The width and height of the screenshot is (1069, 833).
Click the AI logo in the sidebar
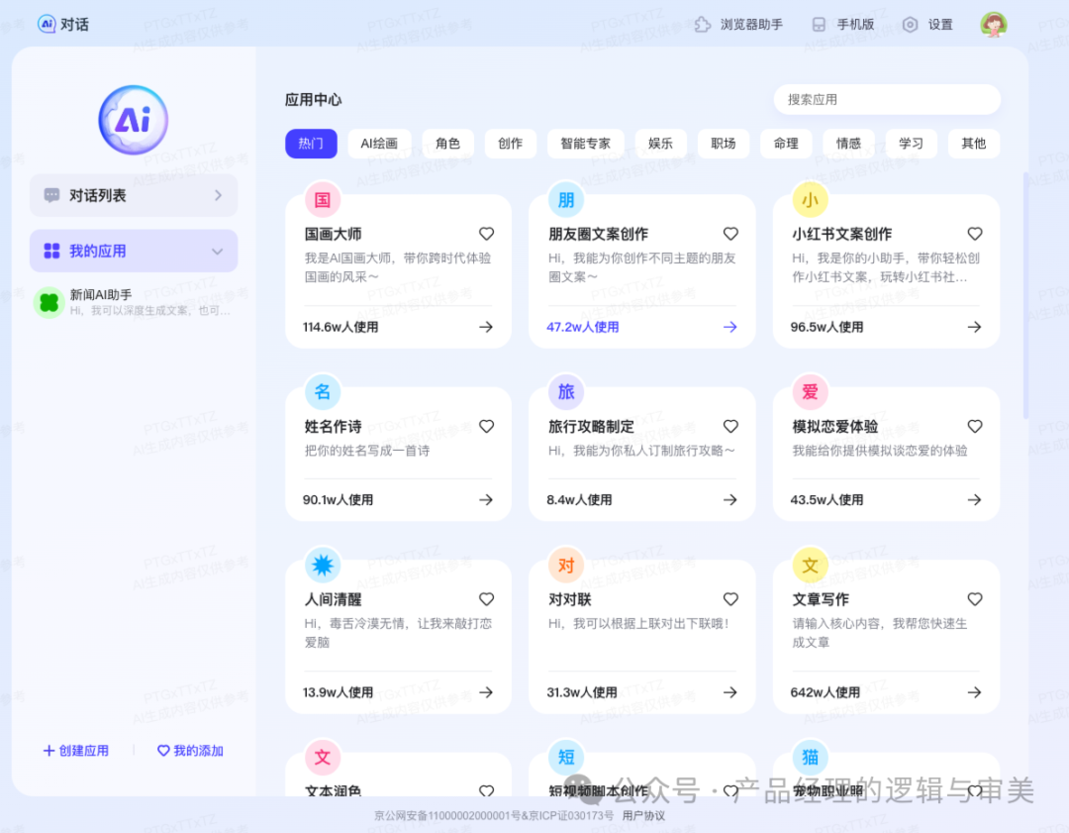coord(133,119)
